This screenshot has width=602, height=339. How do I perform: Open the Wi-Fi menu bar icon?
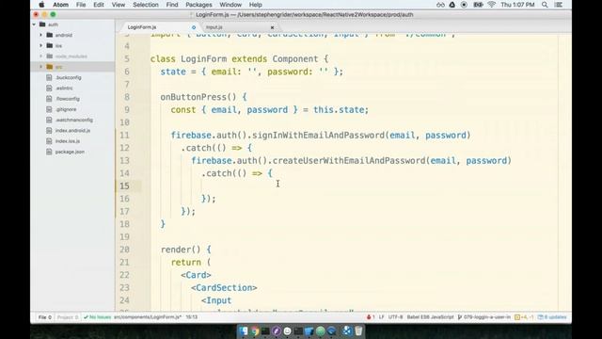click(491, 5)
